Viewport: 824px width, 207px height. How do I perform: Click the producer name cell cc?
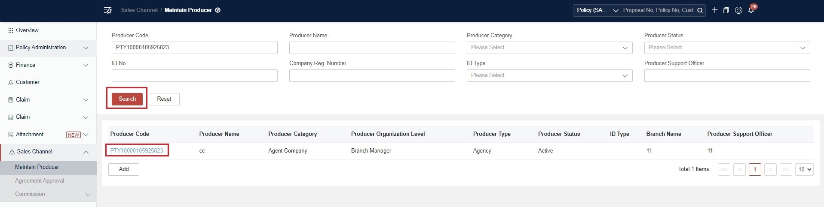[202, 151]
